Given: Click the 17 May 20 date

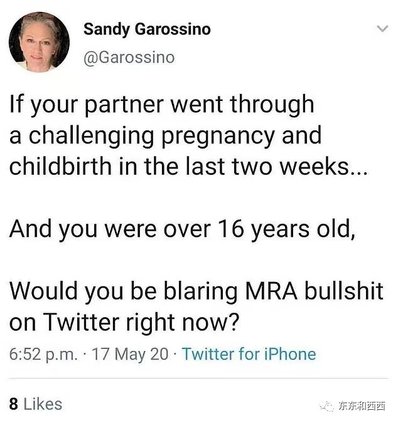Looking at the screenshot, I should [130, 354].
